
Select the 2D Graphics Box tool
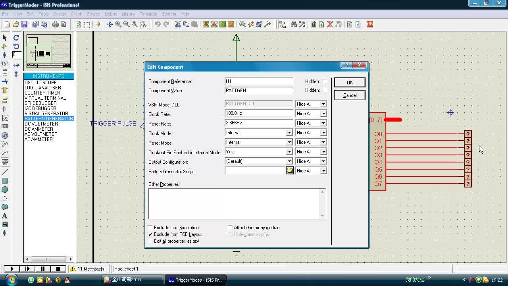pos(5,181)
